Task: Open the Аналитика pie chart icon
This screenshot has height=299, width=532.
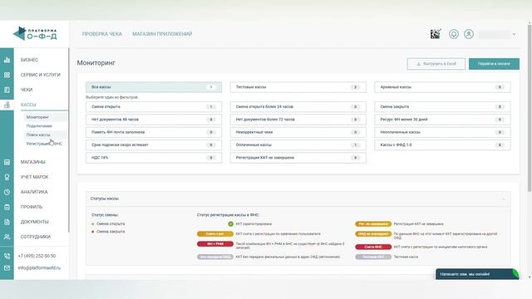Action: (x=7, y=192)
